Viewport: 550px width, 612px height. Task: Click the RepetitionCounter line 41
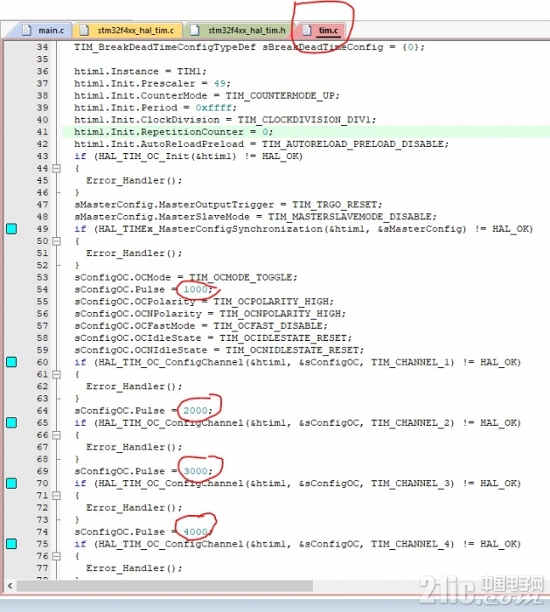click(306, 132)
